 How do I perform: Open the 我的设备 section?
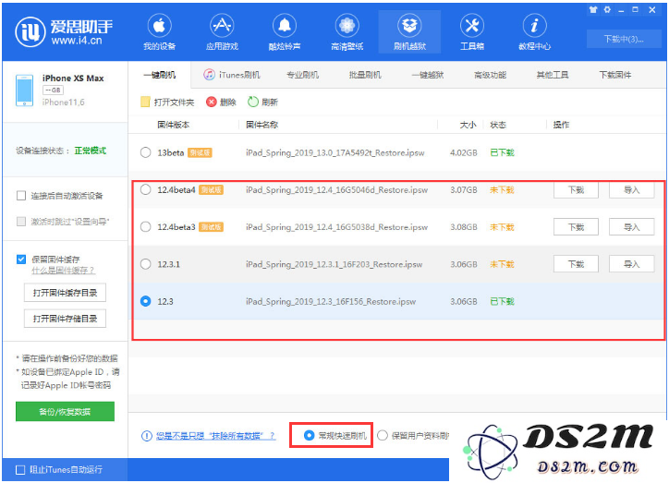[159, 32]
